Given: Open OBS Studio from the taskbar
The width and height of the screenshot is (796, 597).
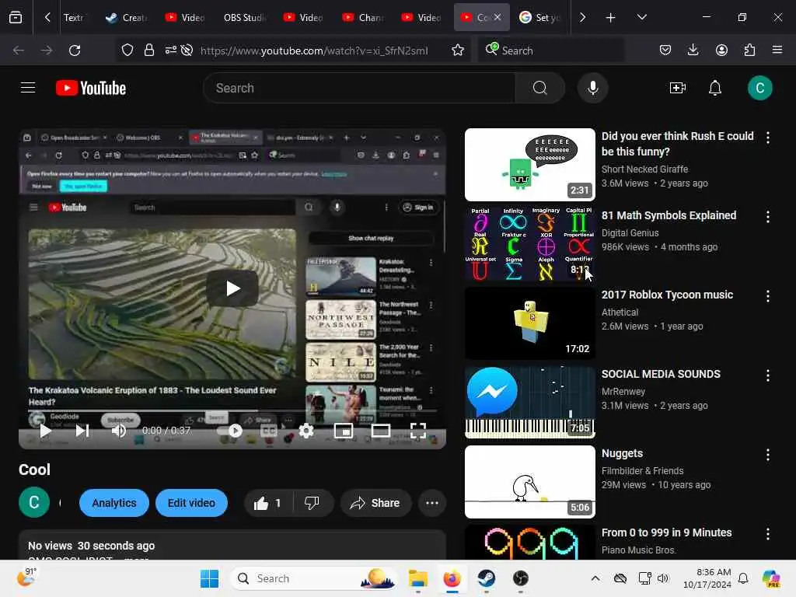Looking at the screenshot, I should [520, 578].
